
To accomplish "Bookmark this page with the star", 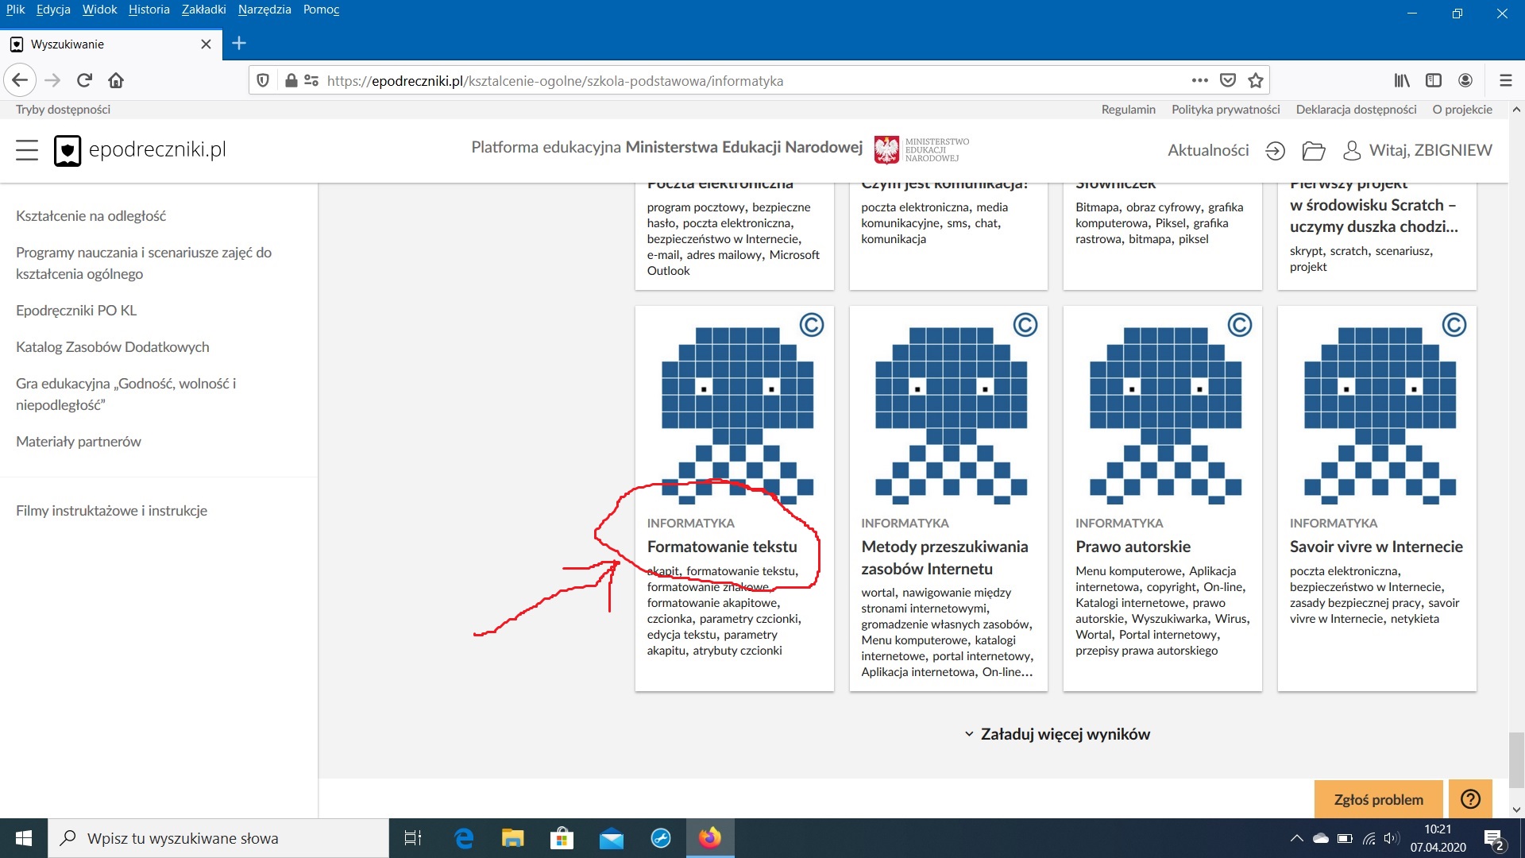I will [x=1256, y=80].
